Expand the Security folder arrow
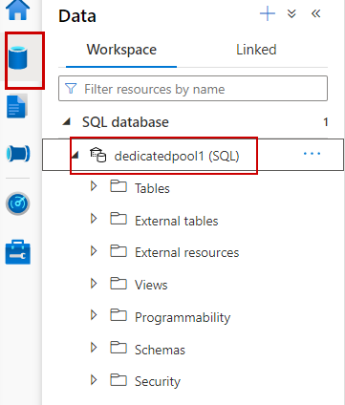Viewport: 345px width, 405px height. [x=94, y=380]
